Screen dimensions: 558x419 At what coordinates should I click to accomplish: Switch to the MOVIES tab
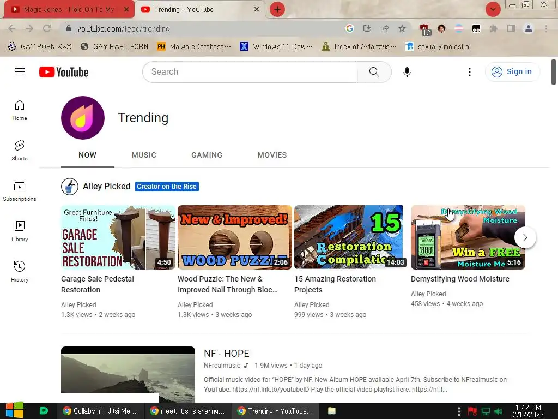point(272,155)
